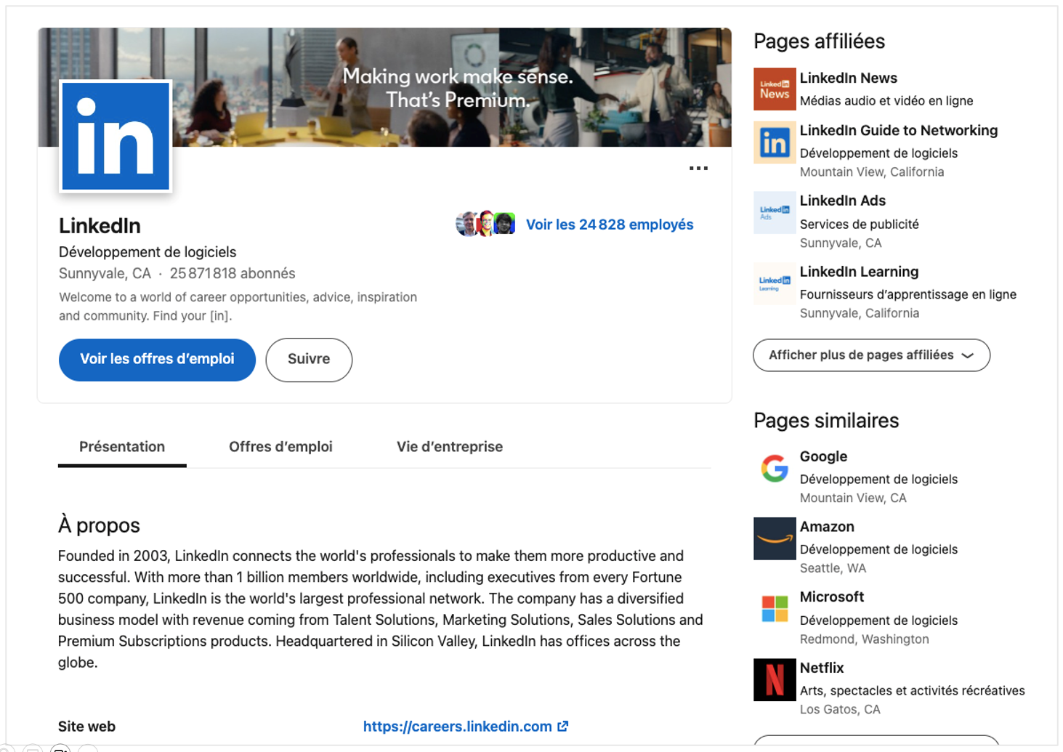Click the Netflix logo in similar pages
This screenshot has height=752, width=1063.
pyautogui.click(x=775, y=679)
